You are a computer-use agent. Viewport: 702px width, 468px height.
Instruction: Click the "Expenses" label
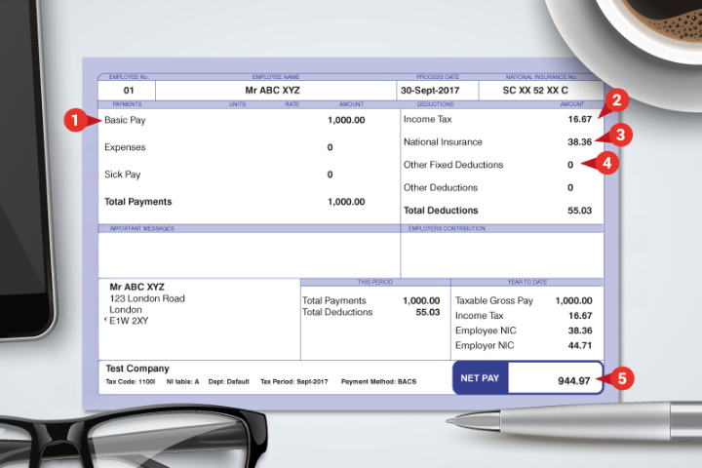pos(125,147)
